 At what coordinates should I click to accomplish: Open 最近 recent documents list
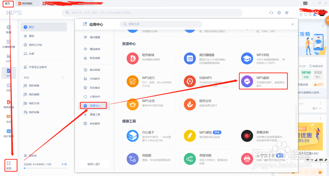coord(44,27)
